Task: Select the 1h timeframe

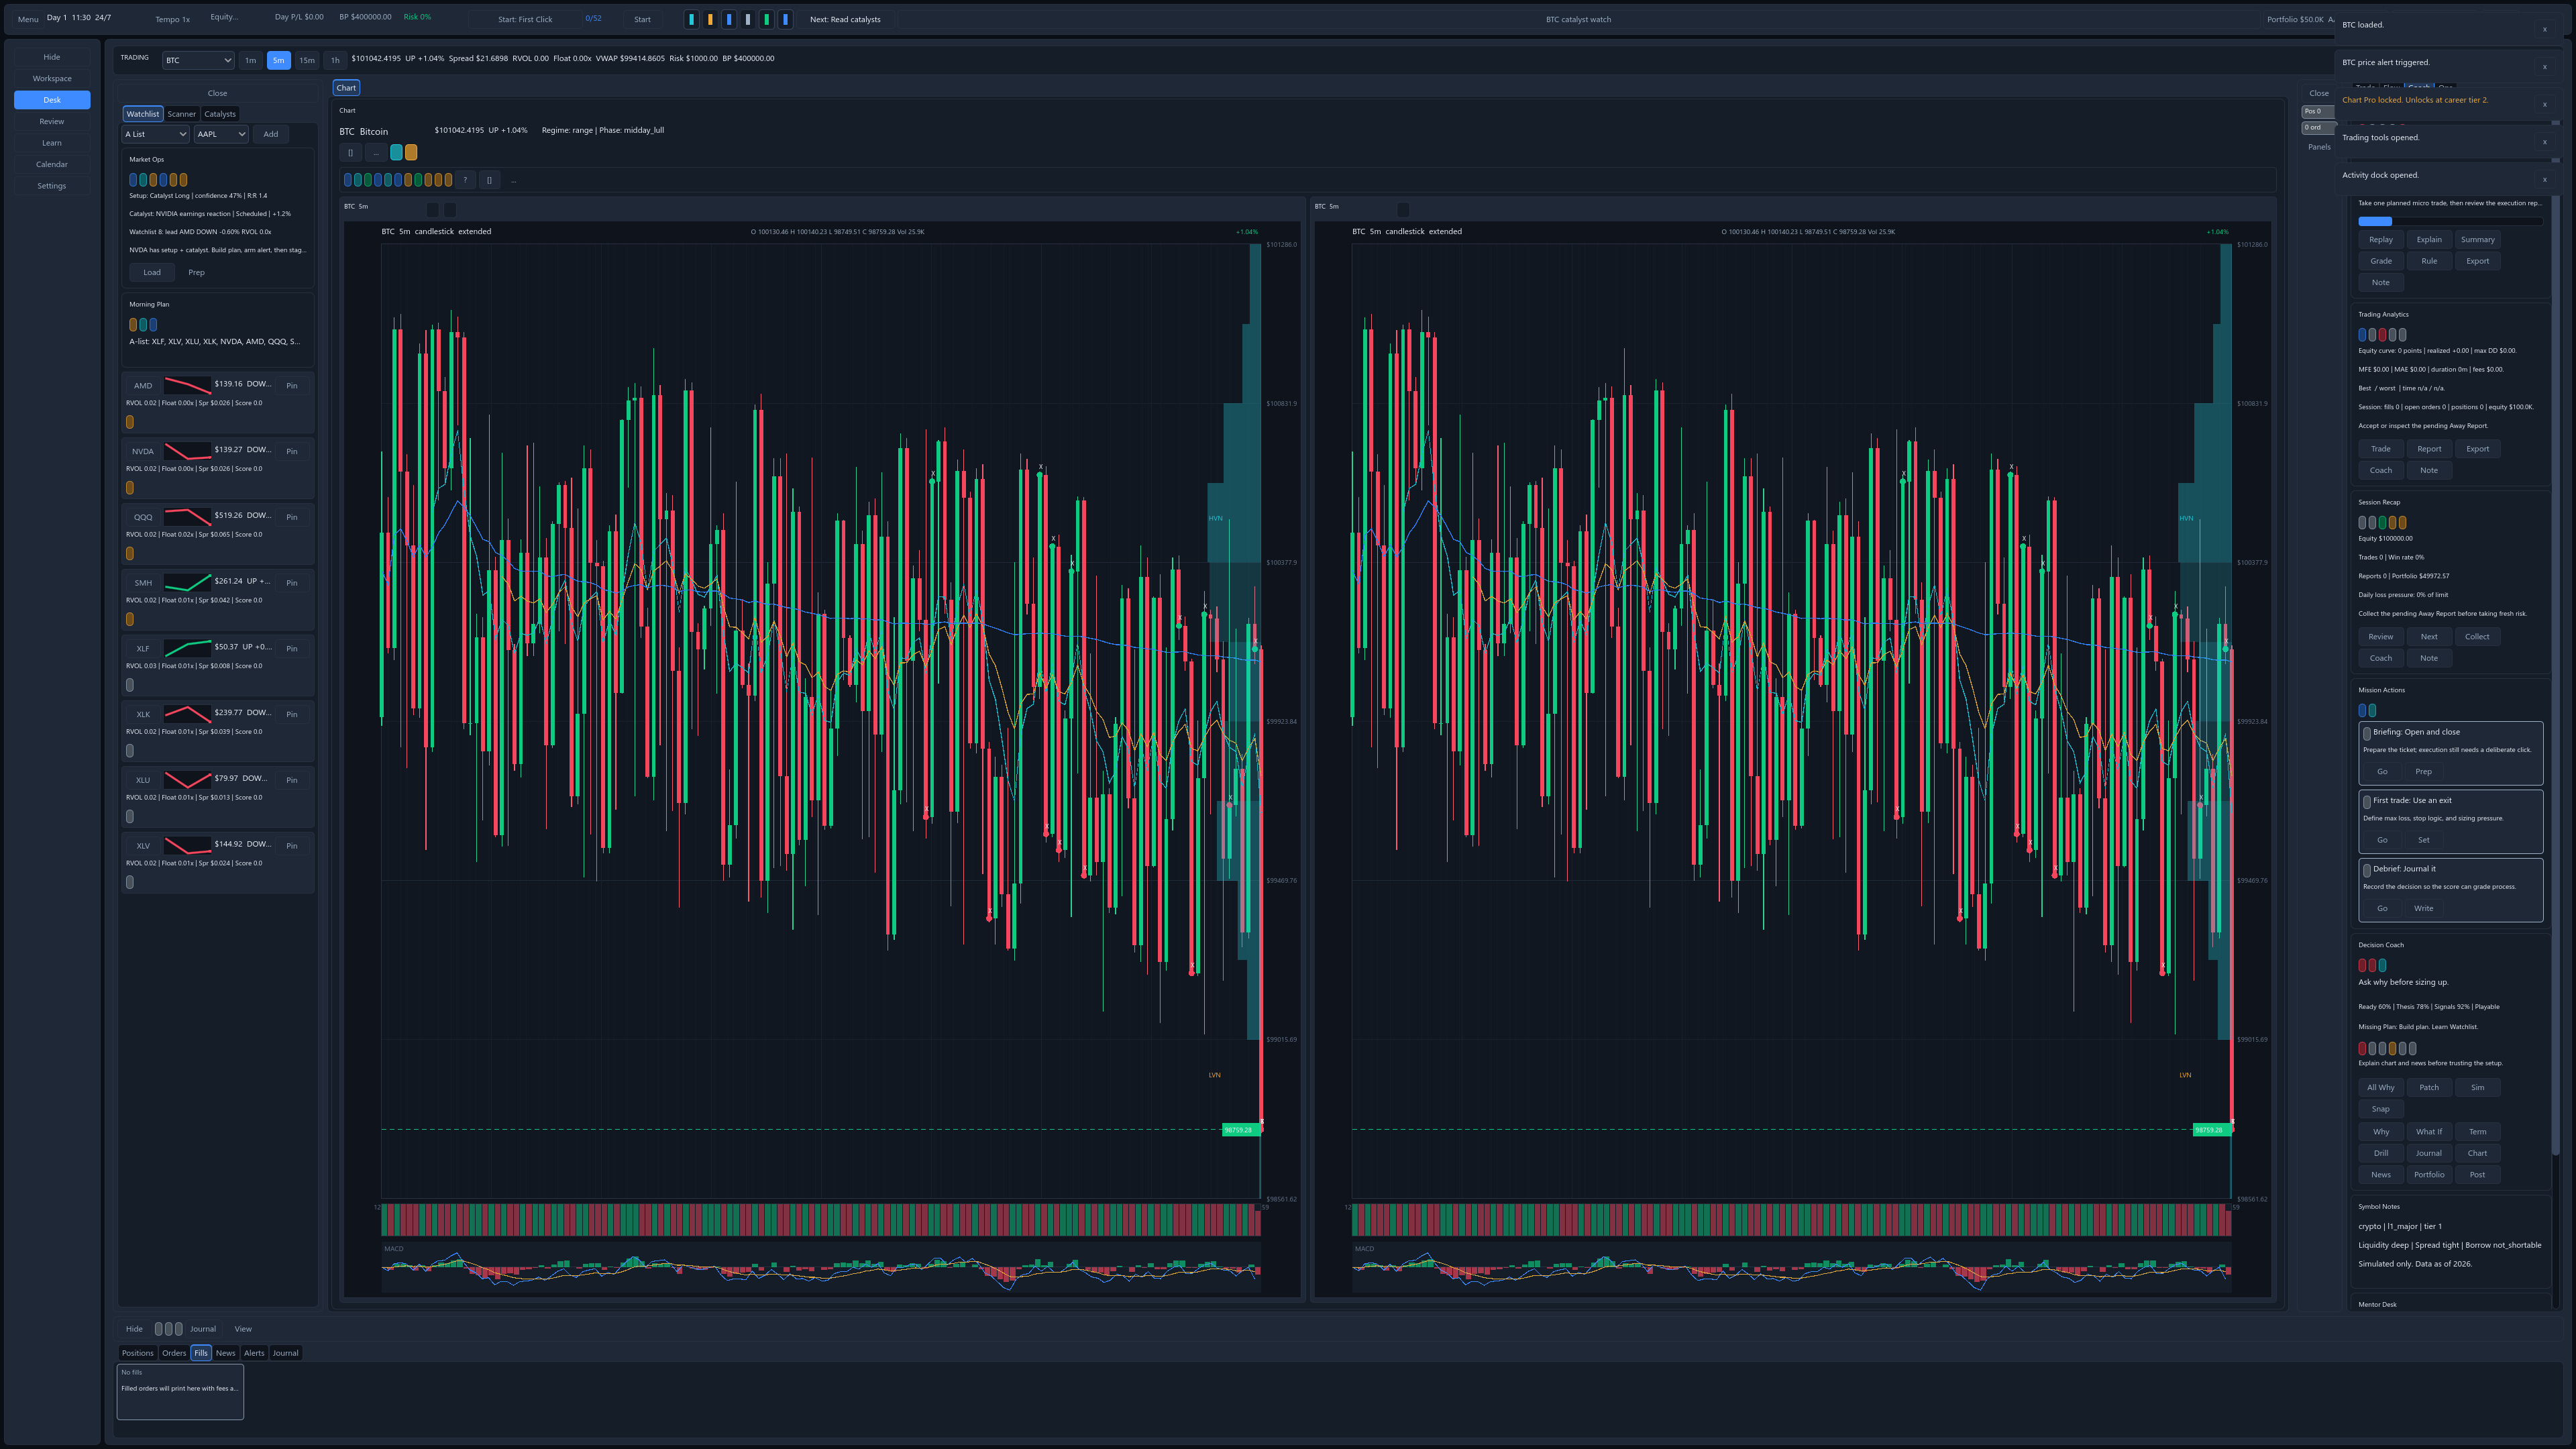Action: [335, 60]
